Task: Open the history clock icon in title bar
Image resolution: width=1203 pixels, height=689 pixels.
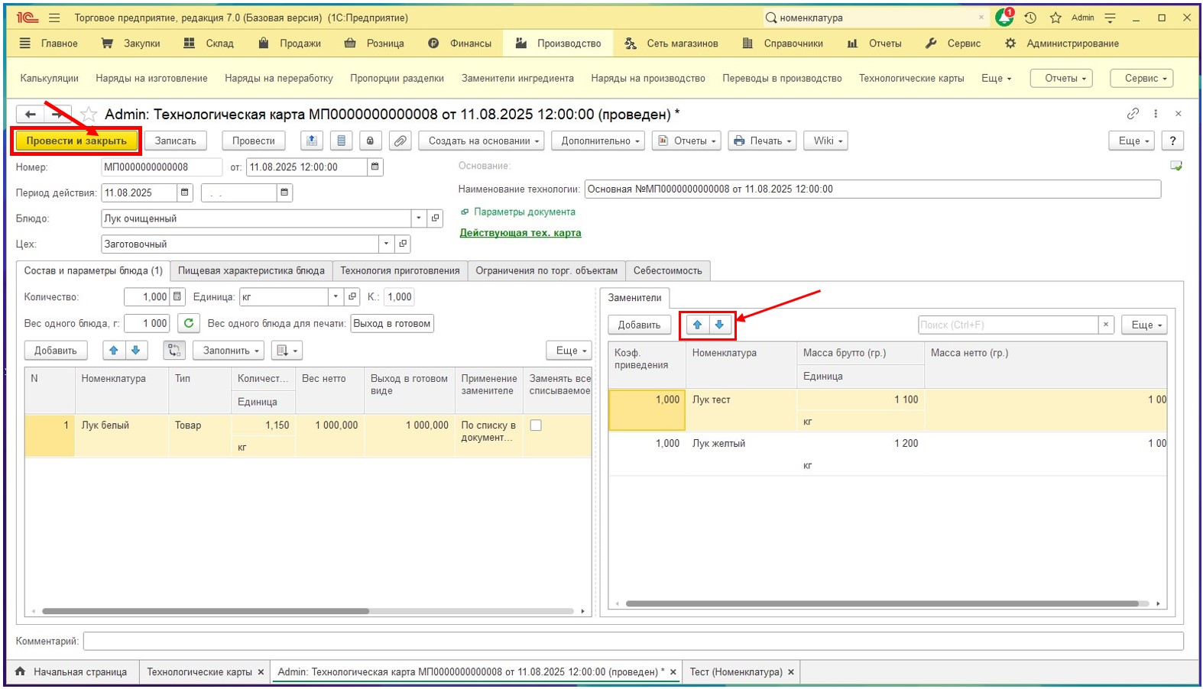Action: (x=1030, y=18)
